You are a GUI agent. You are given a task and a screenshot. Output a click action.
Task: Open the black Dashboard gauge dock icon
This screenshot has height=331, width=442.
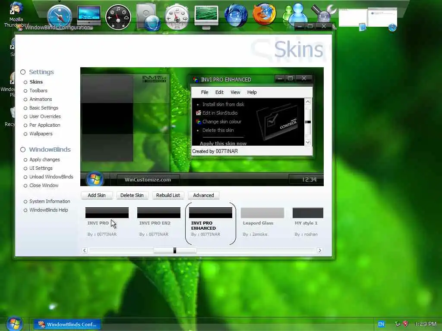(x=118, y=17)
